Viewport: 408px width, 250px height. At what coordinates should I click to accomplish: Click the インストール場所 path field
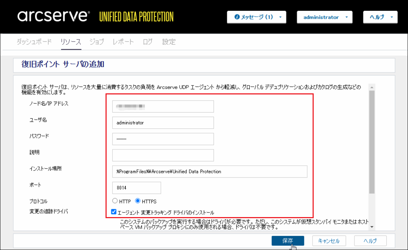pyautogui.click(x=210, y=171)
